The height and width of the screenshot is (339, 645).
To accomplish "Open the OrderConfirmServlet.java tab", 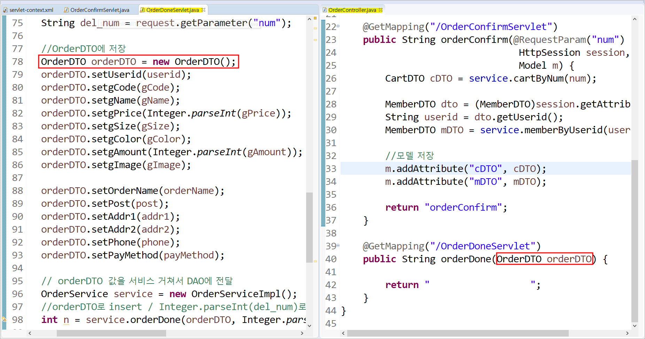I will [96, 10].
